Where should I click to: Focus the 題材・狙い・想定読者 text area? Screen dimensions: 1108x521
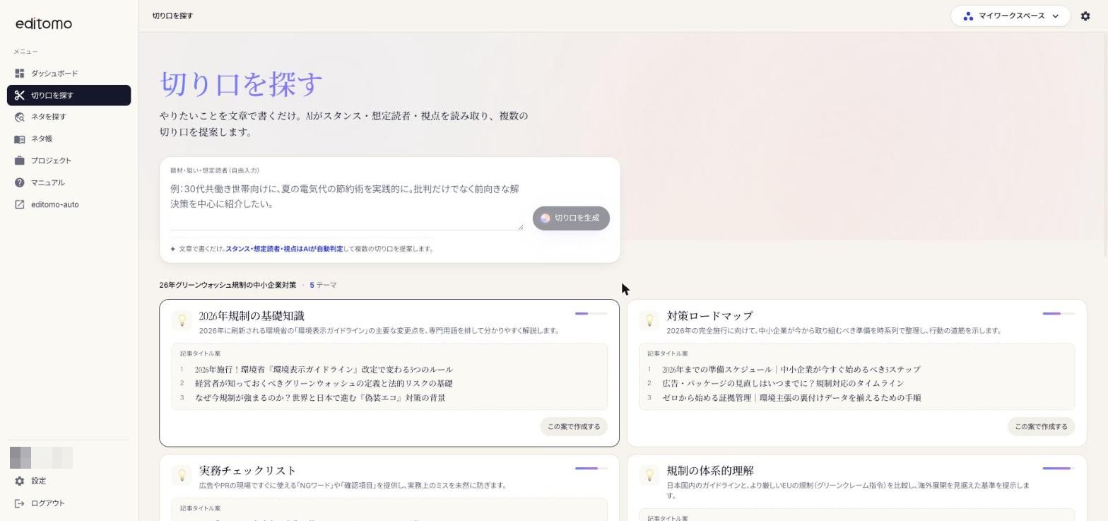346,204
